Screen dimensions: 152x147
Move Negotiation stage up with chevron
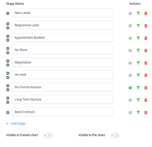pos(8,61)
